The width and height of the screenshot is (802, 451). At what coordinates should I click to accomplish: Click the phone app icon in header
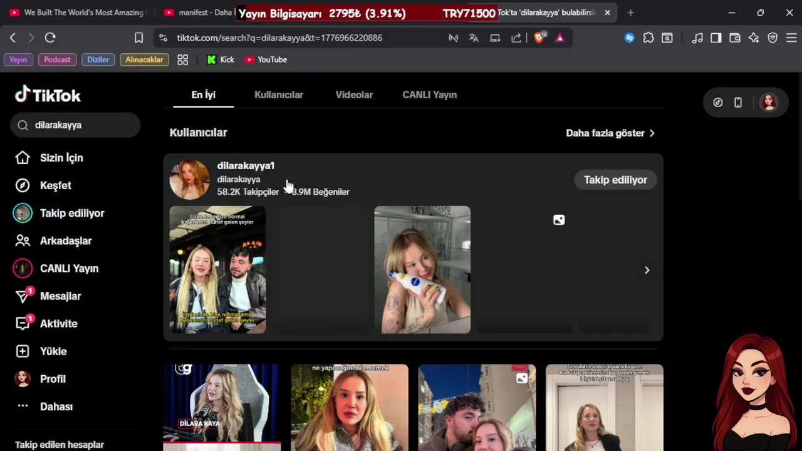click(x=738, y=102)
